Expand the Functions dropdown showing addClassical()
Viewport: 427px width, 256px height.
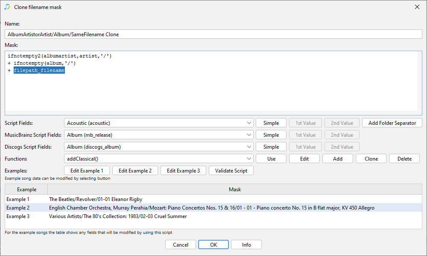click(x=159, y=159)
